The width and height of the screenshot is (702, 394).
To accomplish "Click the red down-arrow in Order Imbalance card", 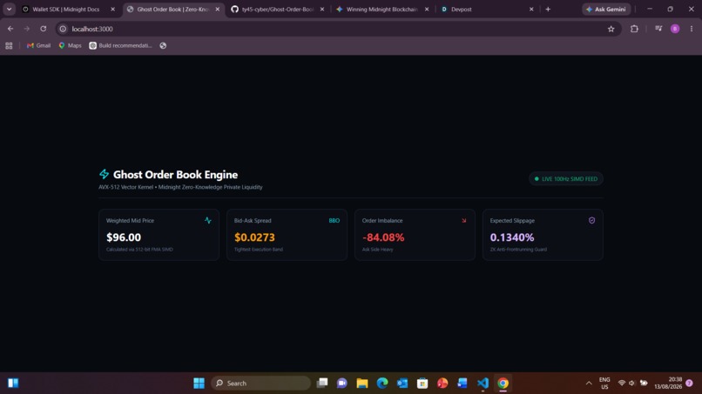I will [x=464, y=220].
